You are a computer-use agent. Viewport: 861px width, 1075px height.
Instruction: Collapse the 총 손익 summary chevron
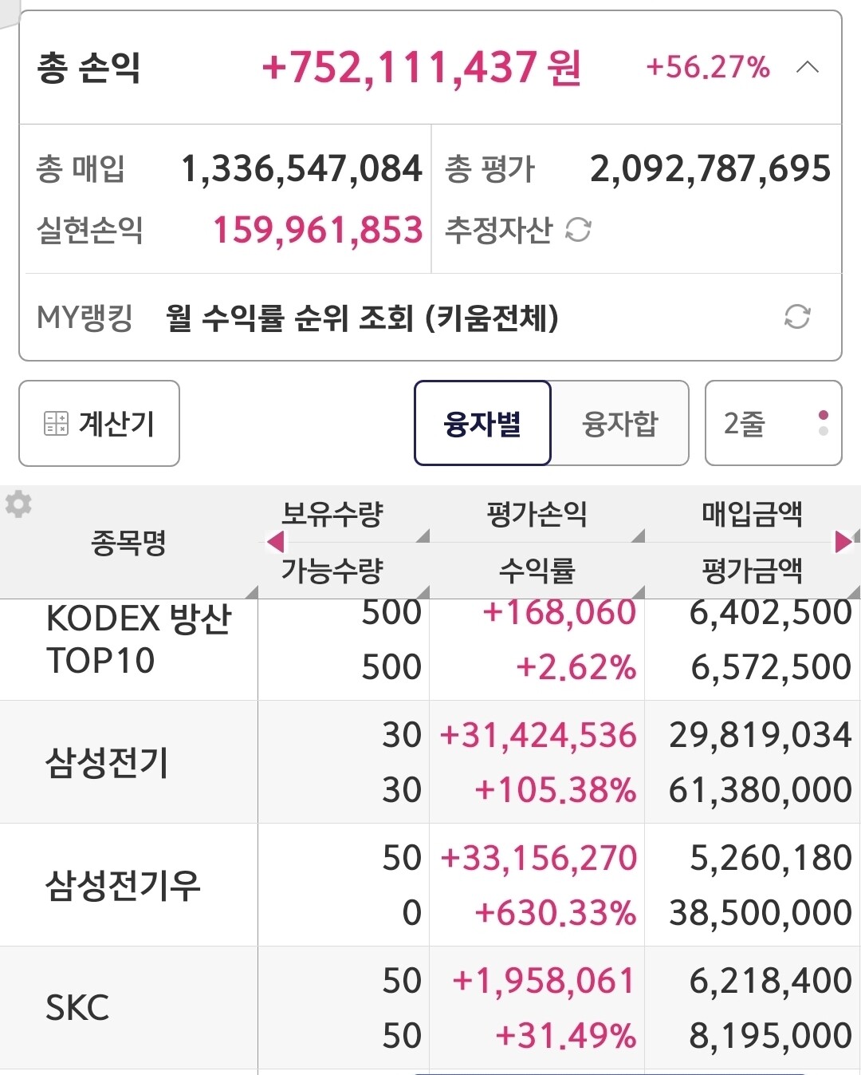pos(807,67)
